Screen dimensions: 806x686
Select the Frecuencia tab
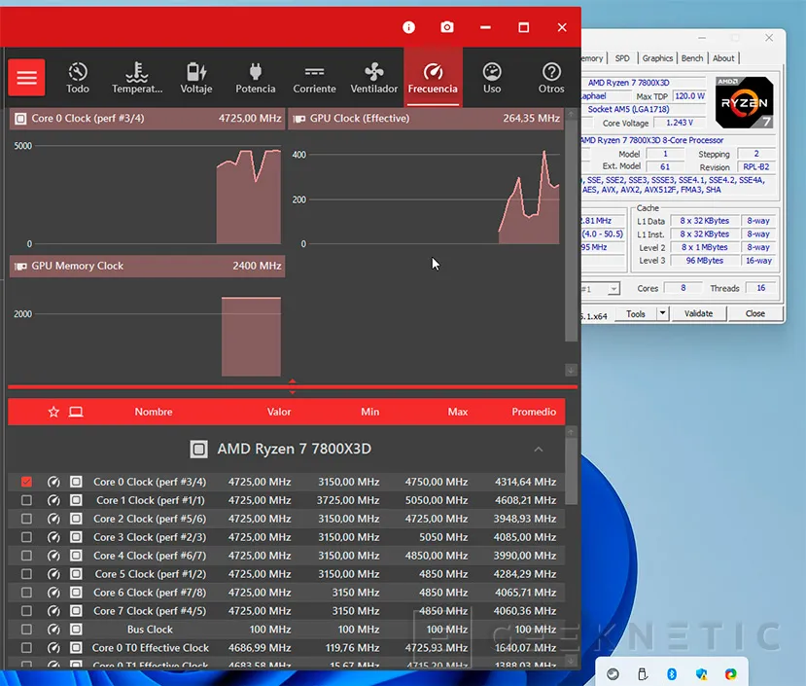click(x=433, y=78)
